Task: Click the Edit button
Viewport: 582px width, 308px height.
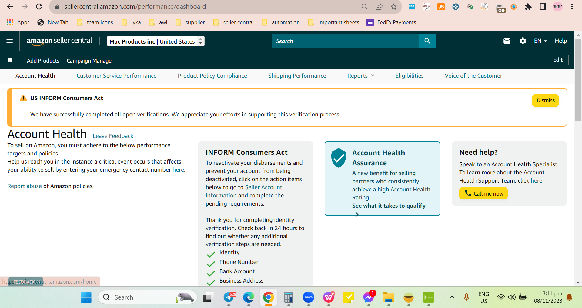Action: (558, 60)
